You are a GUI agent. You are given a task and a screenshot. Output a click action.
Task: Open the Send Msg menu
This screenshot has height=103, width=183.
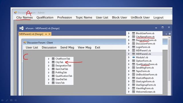[x=67, y=47]
